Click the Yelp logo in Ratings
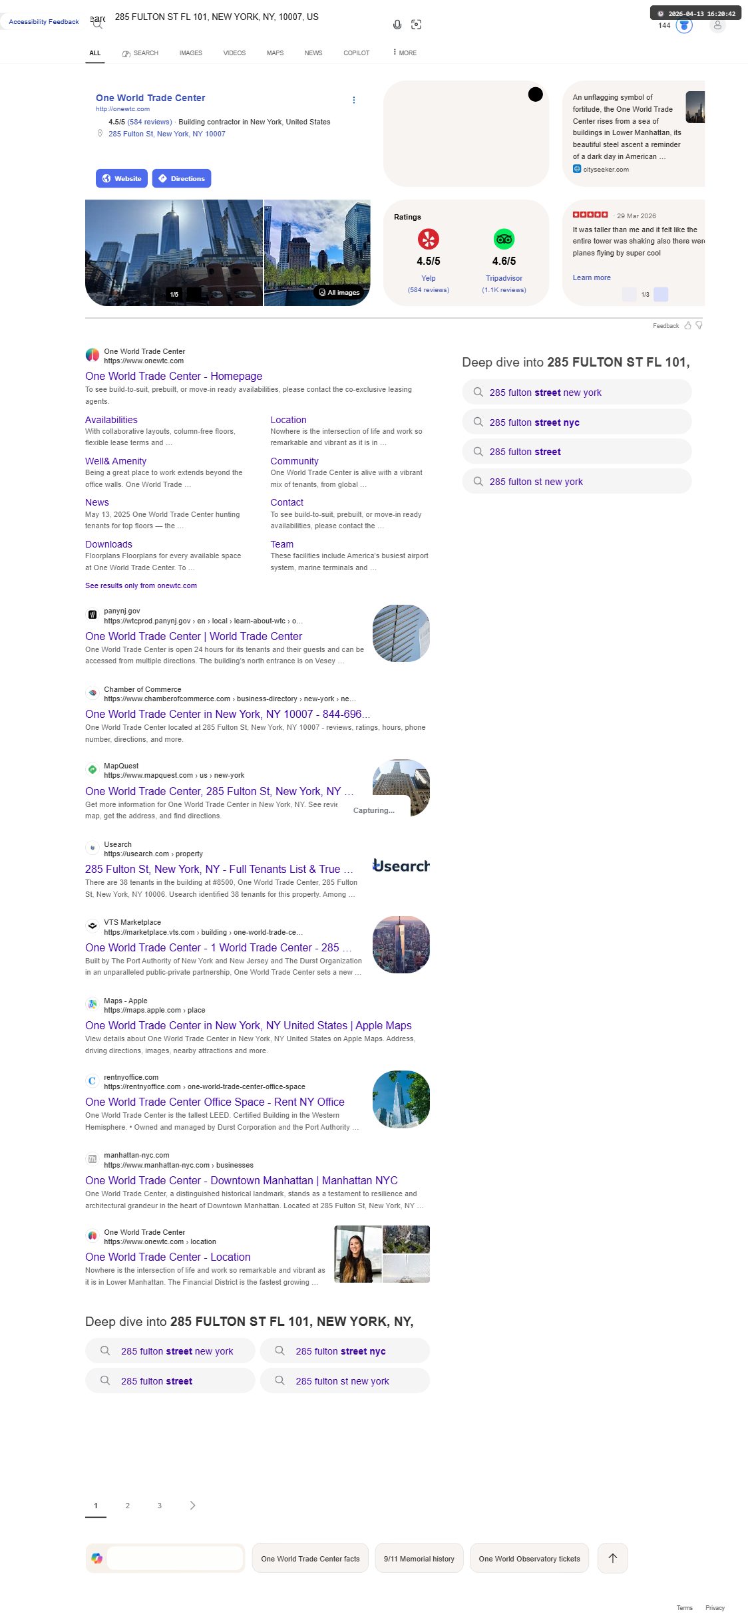 tap(429, 239)
